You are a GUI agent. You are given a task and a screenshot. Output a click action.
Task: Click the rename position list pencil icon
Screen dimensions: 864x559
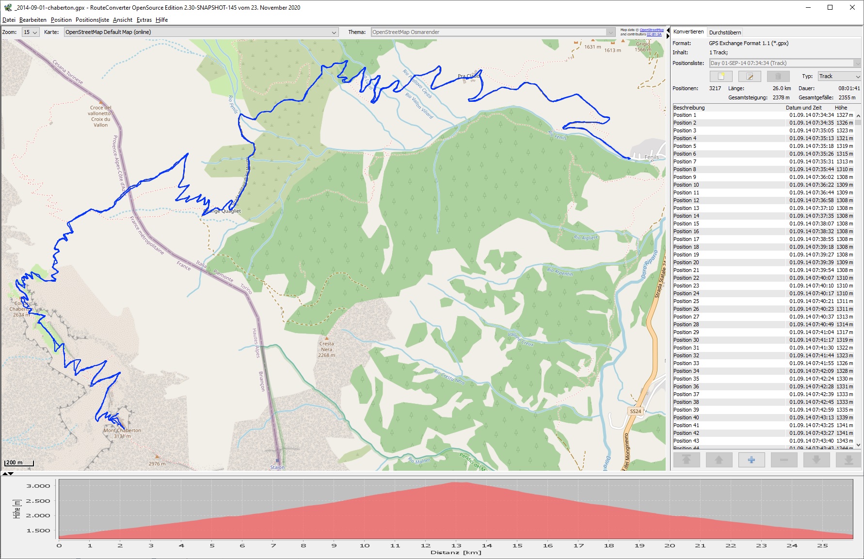click(x=749, y=77)
